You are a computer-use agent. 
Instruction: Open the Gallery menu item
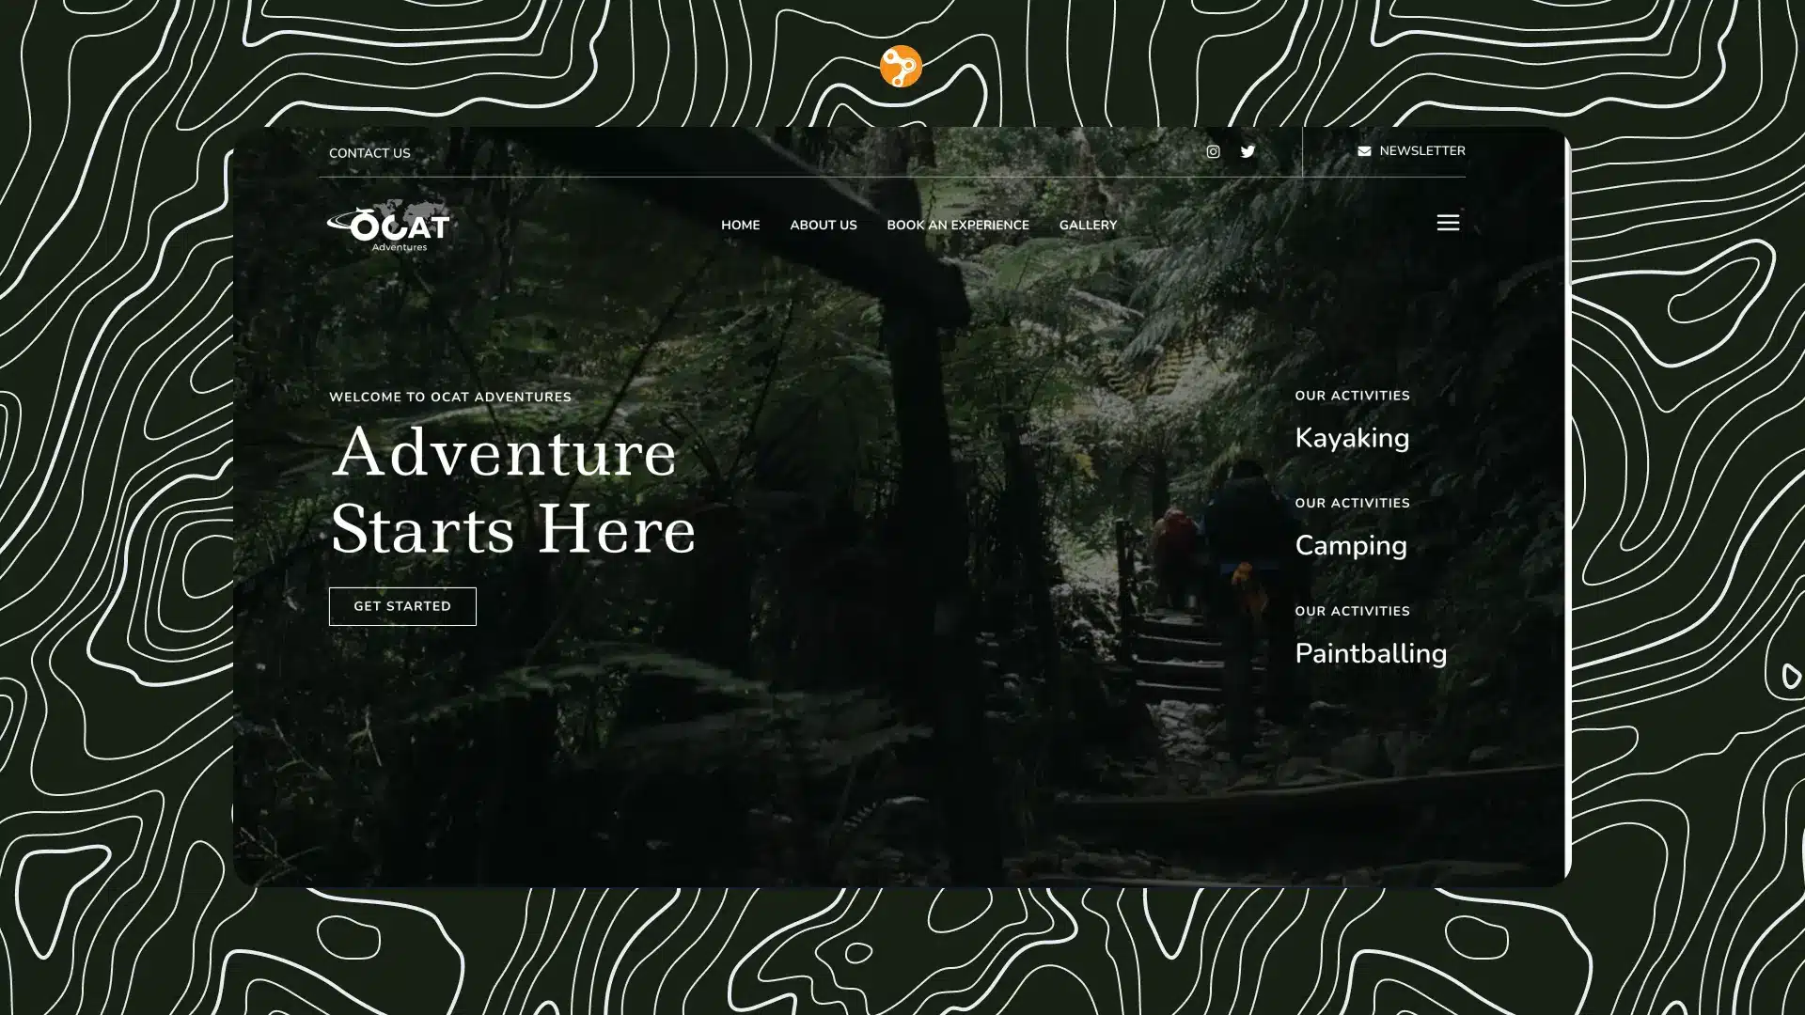tap(1088, 226)
